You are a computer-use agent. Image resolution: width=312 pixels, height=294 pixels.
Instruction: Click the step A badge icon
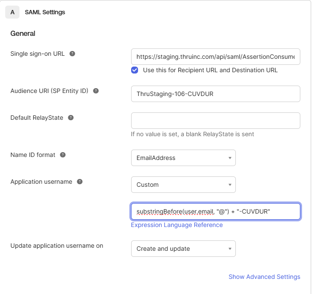click(x=13, y=12)
